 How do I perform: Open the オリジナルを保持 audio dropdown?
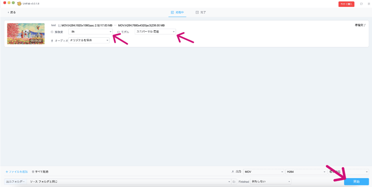point(89,40)
